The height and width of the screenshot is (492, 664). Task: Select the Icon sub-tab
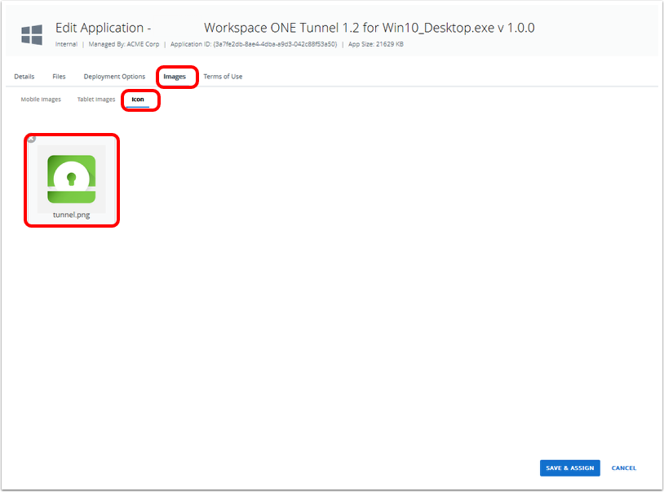138,100
